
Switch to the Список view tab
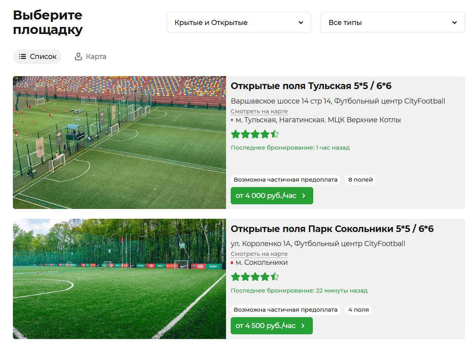point(37,57)
